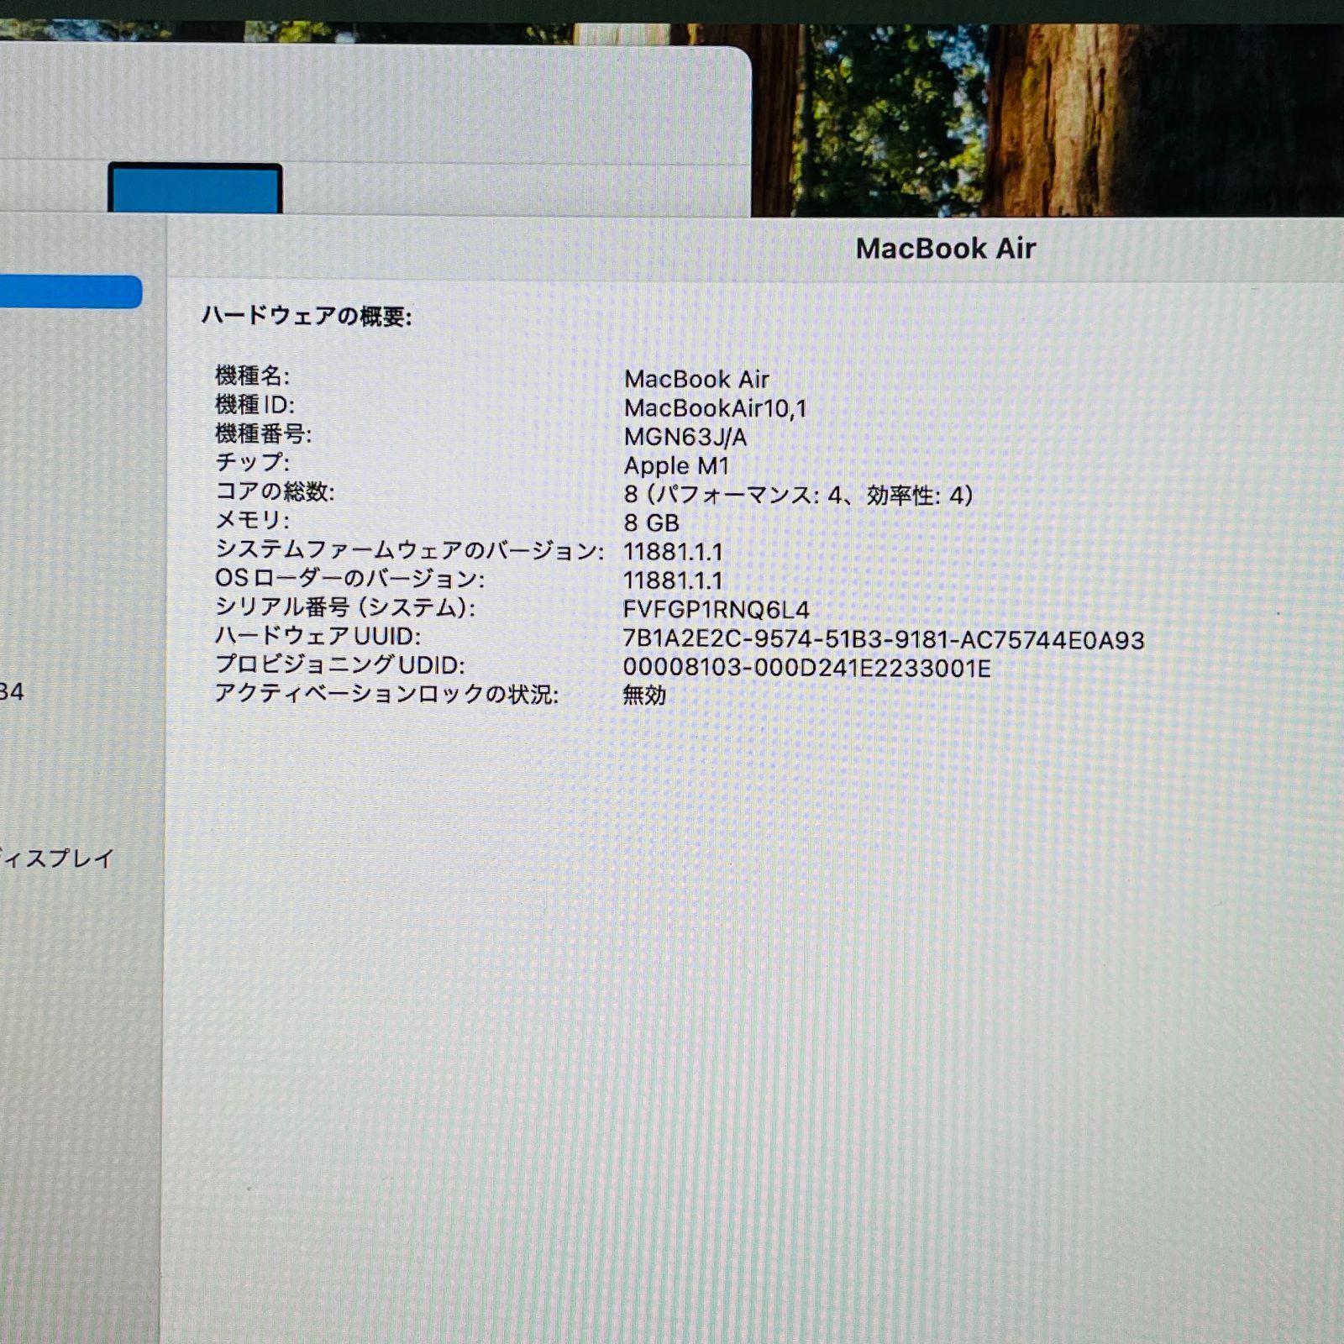Click the ハードウェアUUID label
1344x1344 pixels.
(x=318, y=636)
